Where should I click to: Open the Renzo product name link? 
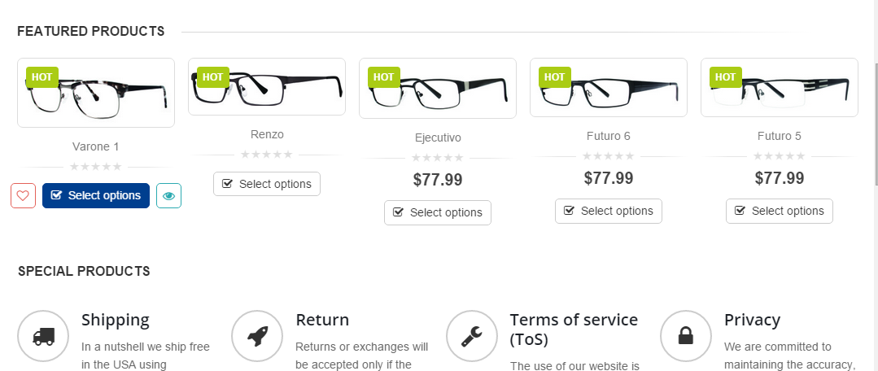pos(267,134)
